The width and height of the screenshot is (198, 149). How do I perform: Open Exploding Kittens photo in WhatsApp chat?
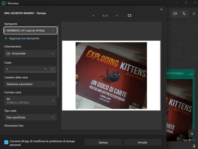click(x=179, y=110)
